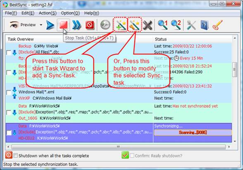The width and height of the screenshot is (243, 170).
Task: Select 'Data F:¥Work¥Work5¥' in green row
Action: pyautogui.click(x=39, y=106)
